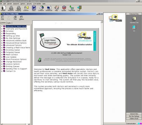Screen dimensions: 142x125
Task: Expand the Live-Update help topic
Action: [x=2, y=57]
